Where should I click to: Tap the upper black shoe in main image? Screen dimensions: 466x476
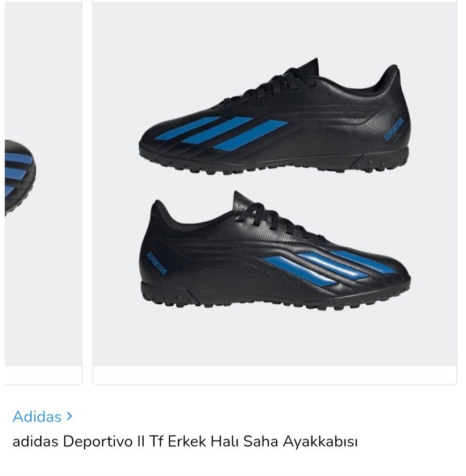275,116
